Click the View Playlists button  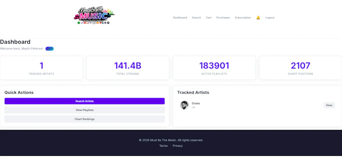tap(85, 110)
